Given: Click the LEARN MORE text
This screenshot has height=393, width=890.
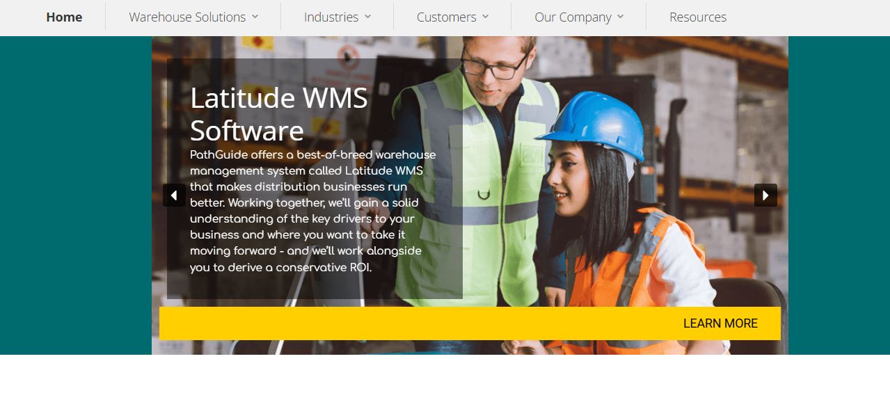Looking at the screenshot, I should 720,323.
